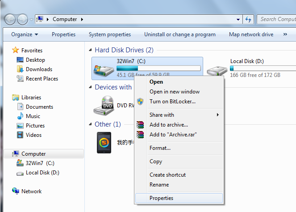Select Format... from the context menu

pyautogui.click(x=160, y=148)
